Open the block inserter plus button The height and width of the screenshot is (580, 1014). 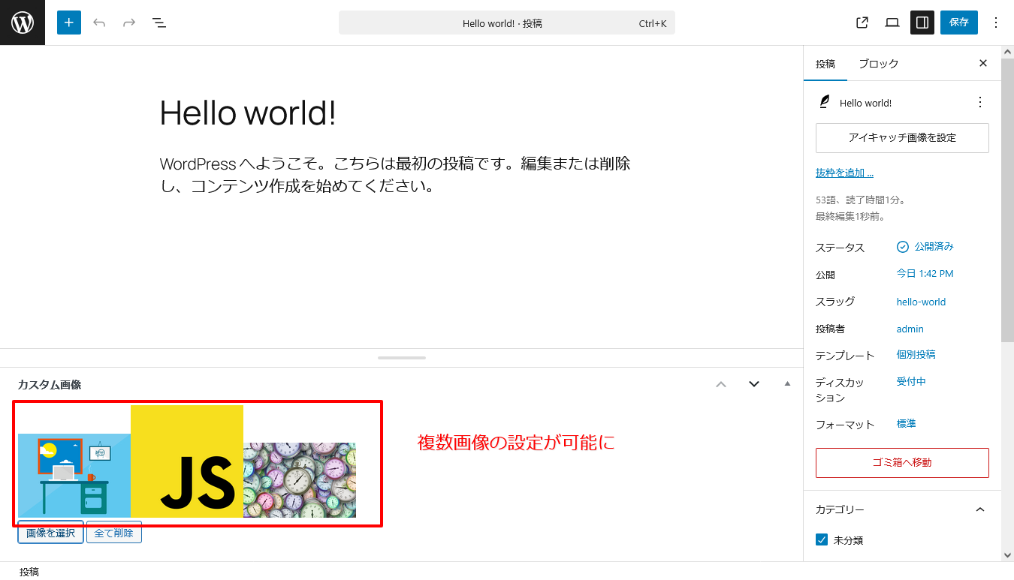coord(68,23)
